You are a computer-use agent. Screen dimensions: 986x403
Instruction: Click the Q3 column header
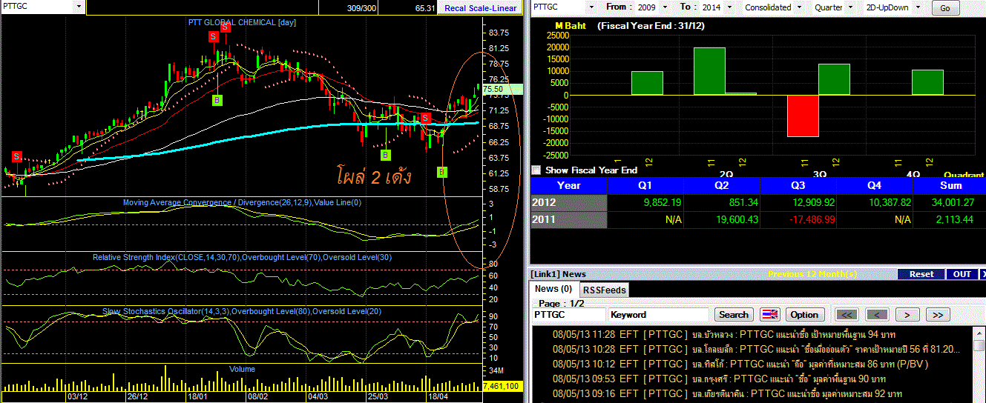798,185
